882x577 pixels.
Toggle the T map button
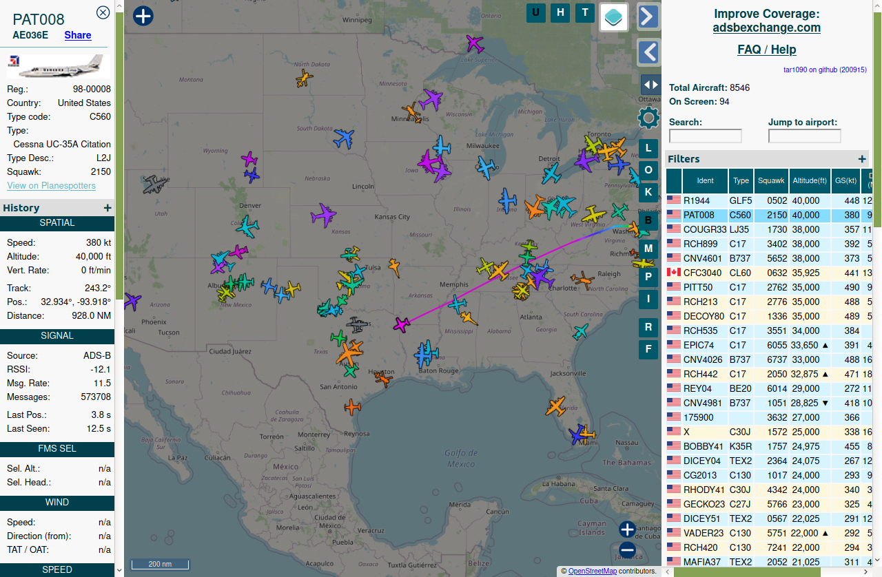click(x=585, y=12)
